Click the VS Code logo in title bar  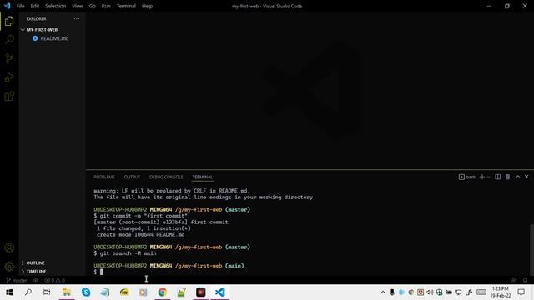tap(7, 6)
